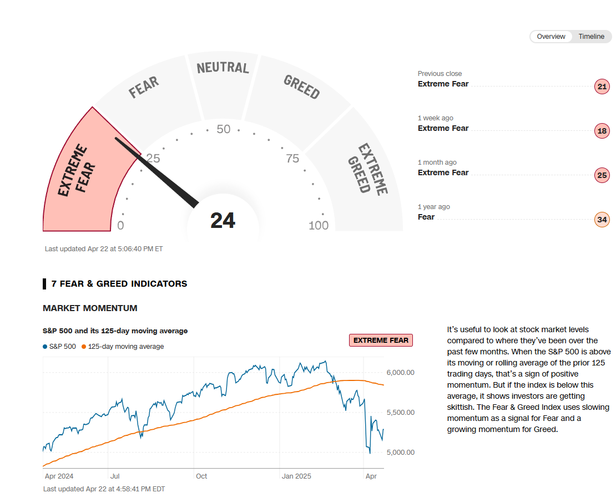Click the current index value 24
This screenshot has width=616, height=498.
pos(223,221)
